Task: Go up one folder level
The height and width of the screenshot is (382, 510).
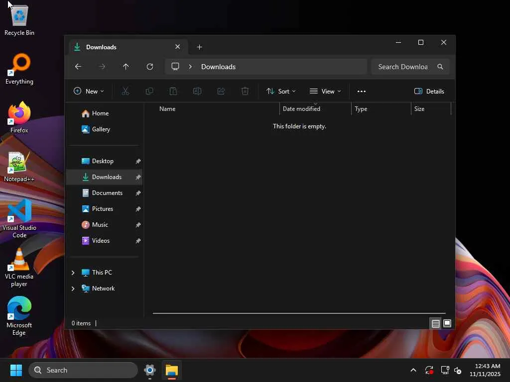Action: coord(126,67)
